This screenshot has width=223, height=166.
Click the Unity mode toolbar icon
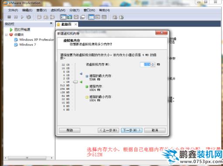click(82, 17)
